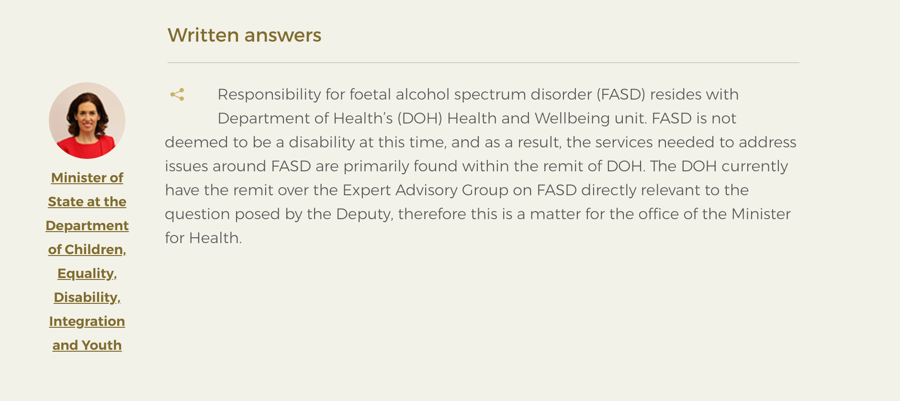The image size is (900, 401).
Task: Click the 'Equality,' link text
Action: (x=87, y=273)
